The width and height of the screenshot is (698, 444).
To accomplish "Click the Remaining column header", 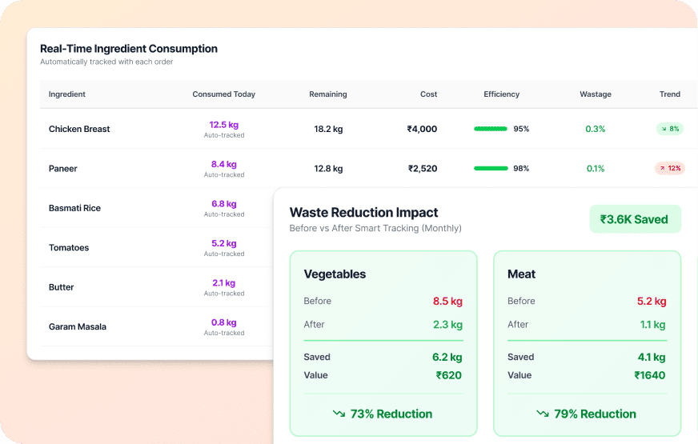I will point(328,94).
